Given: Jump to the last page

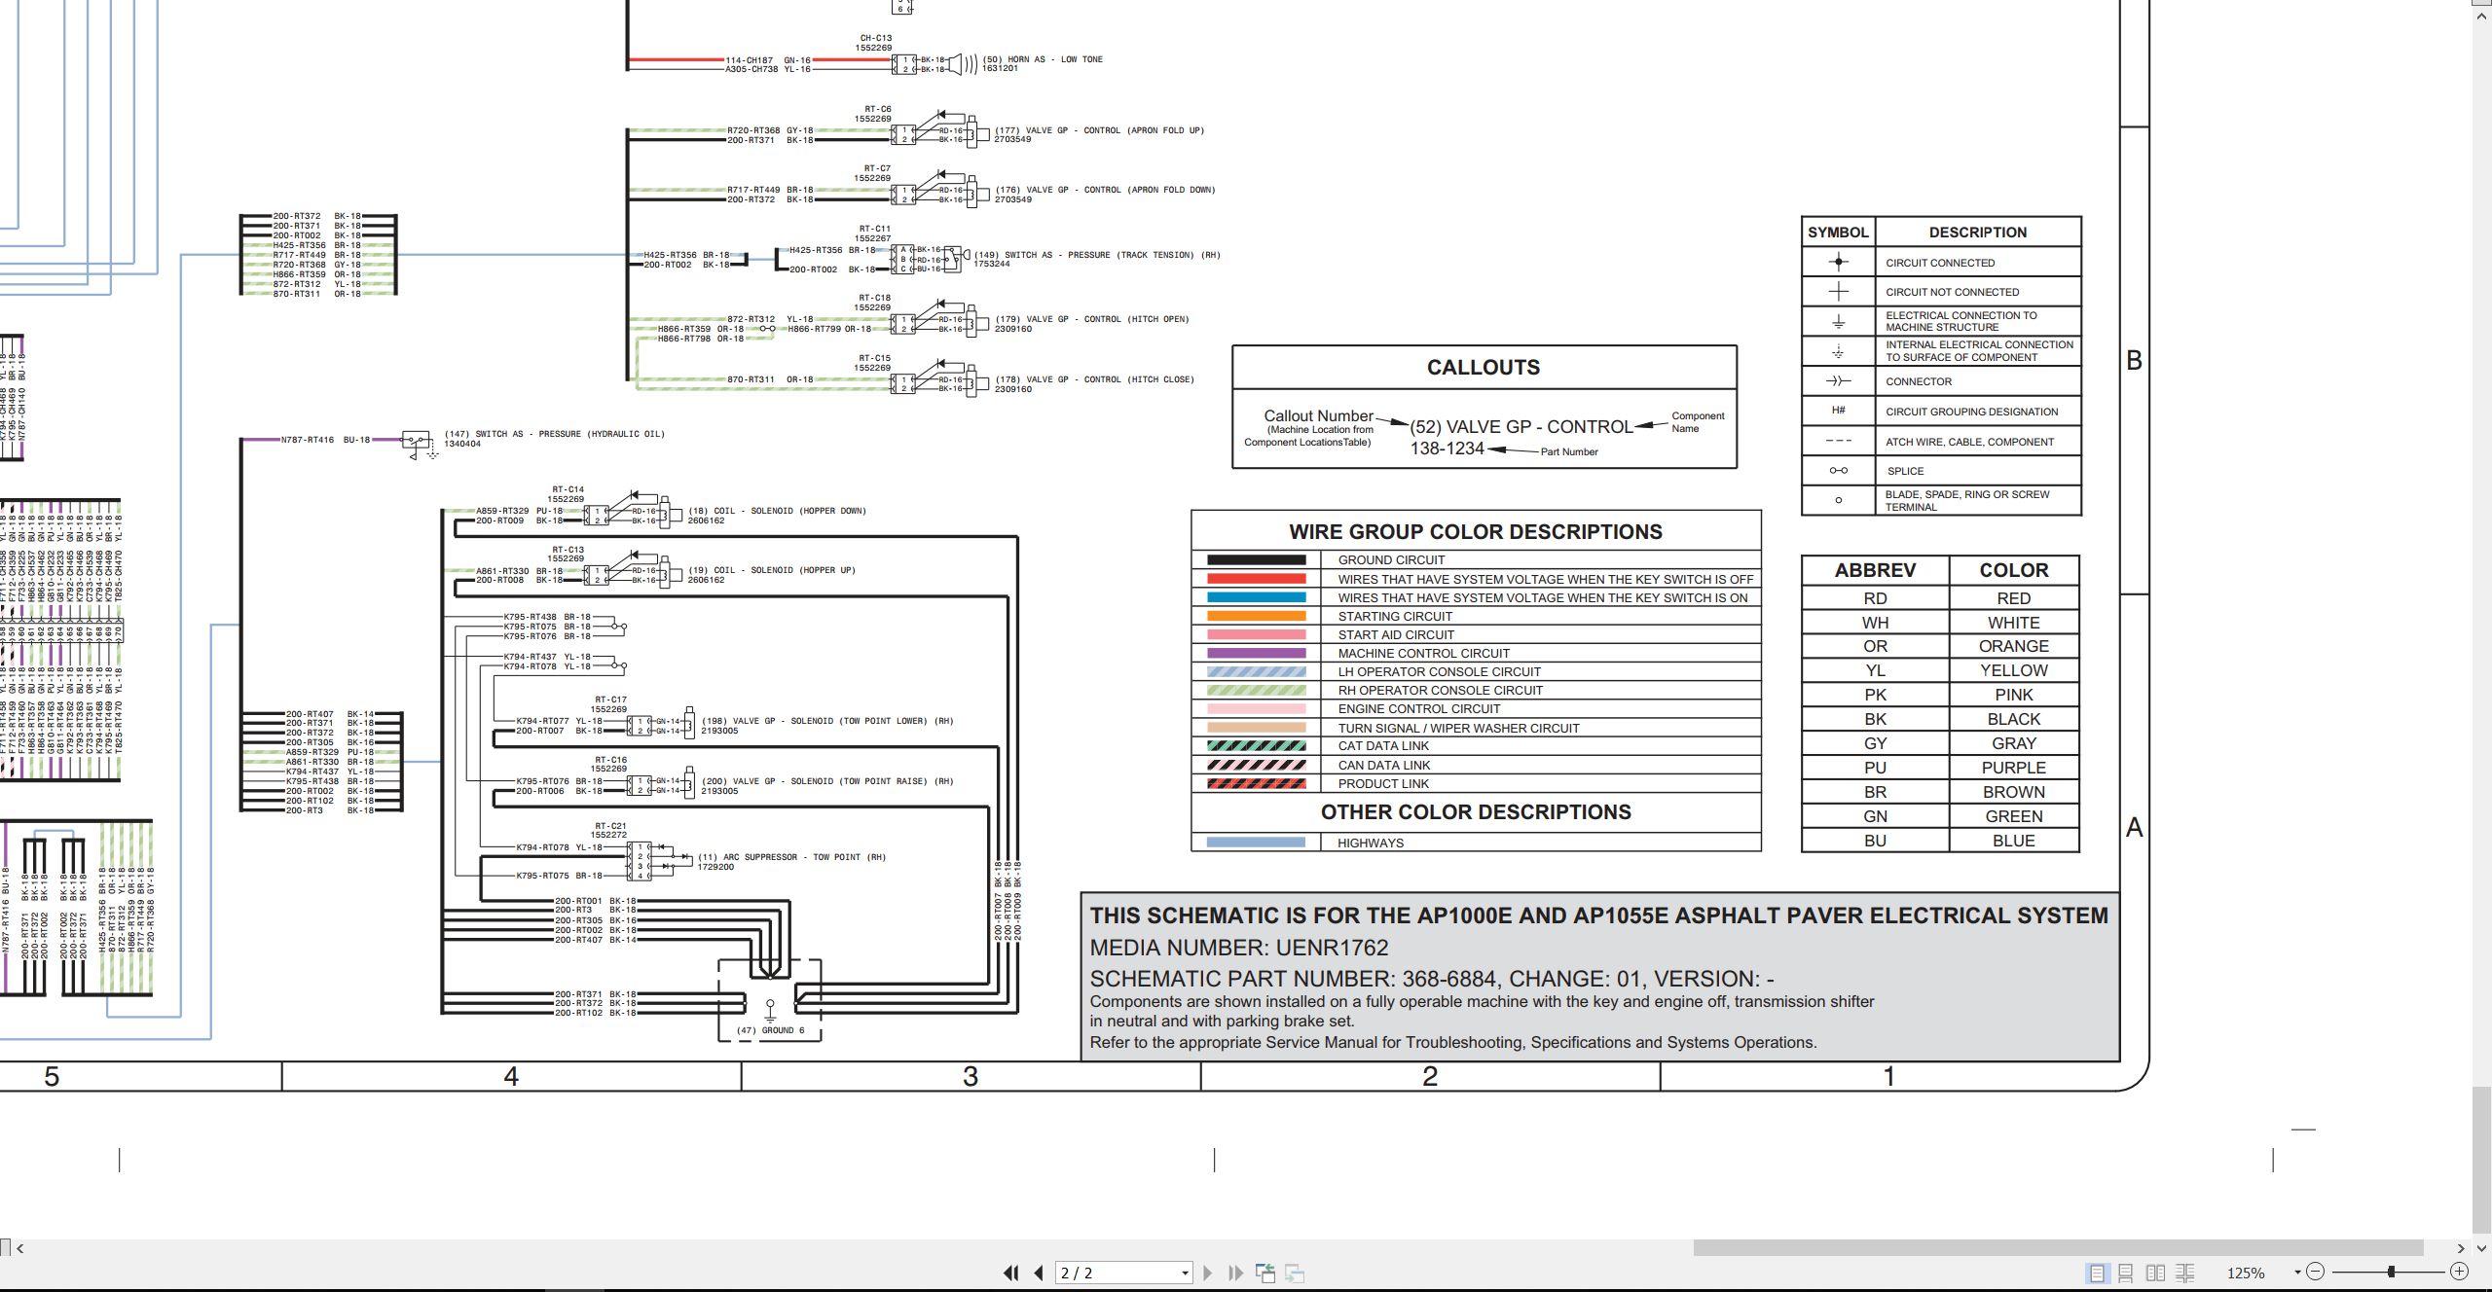Looking at the screenshot, I should [x=1236, y=1273].
